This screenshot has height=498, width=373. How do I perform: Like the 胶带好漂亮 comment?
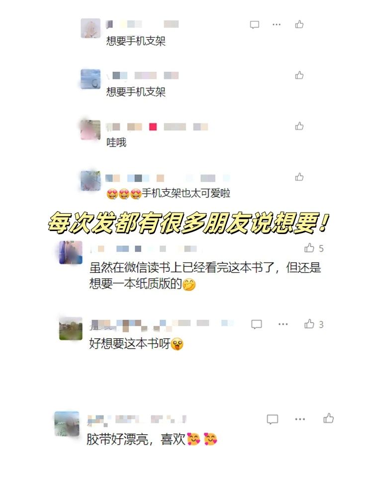coord(329,418)
